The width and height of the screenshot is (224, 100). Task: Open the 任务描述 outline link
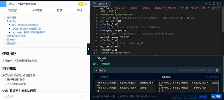pos(12,17)
